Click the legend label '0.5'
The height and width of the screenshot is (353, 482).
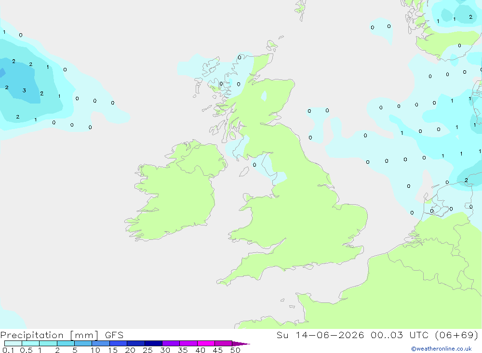click(26, 350)
